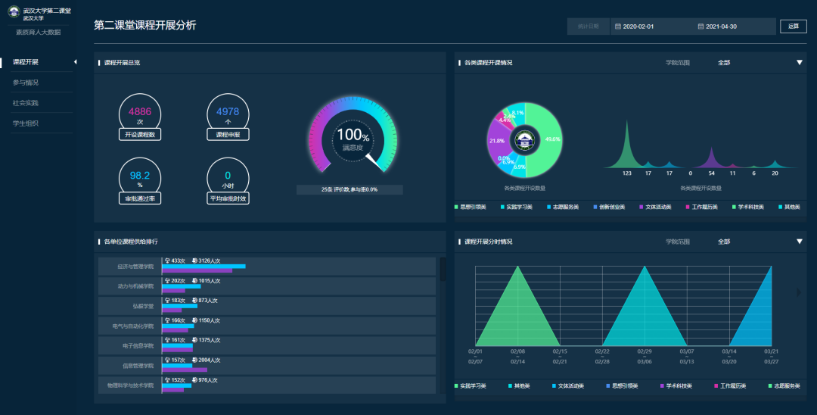
Task: Click the 开设课程数 label button
Action: 140,135
